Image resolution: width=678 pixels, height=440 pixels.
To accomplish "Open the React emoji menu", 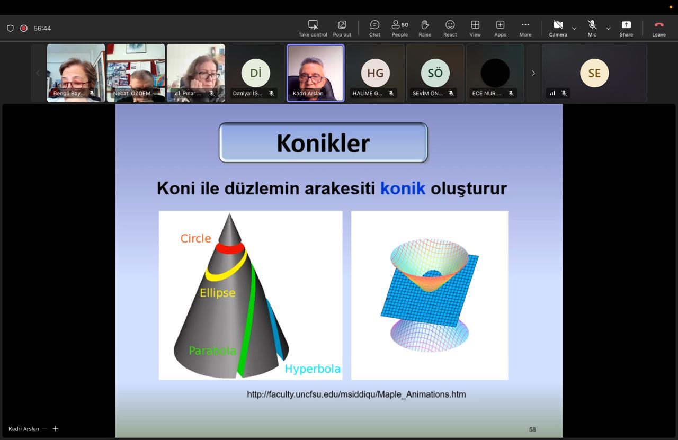I will point(450,28).
